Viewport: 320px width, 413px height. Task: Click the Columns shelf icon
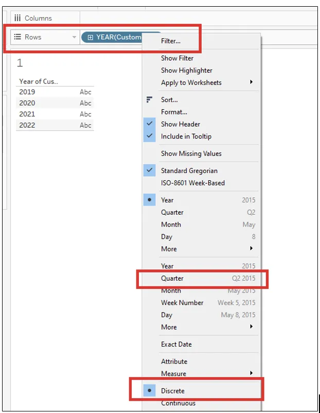[x=17, y=18]
